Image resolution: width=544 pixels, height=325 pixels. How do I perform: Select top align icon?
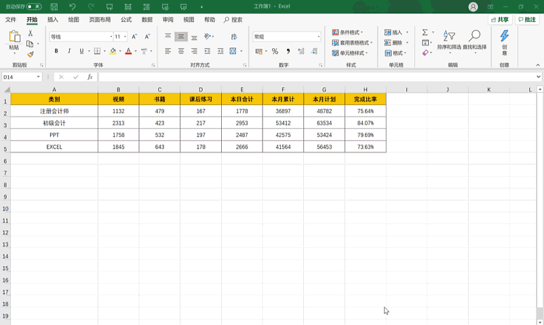click(168, 37)
